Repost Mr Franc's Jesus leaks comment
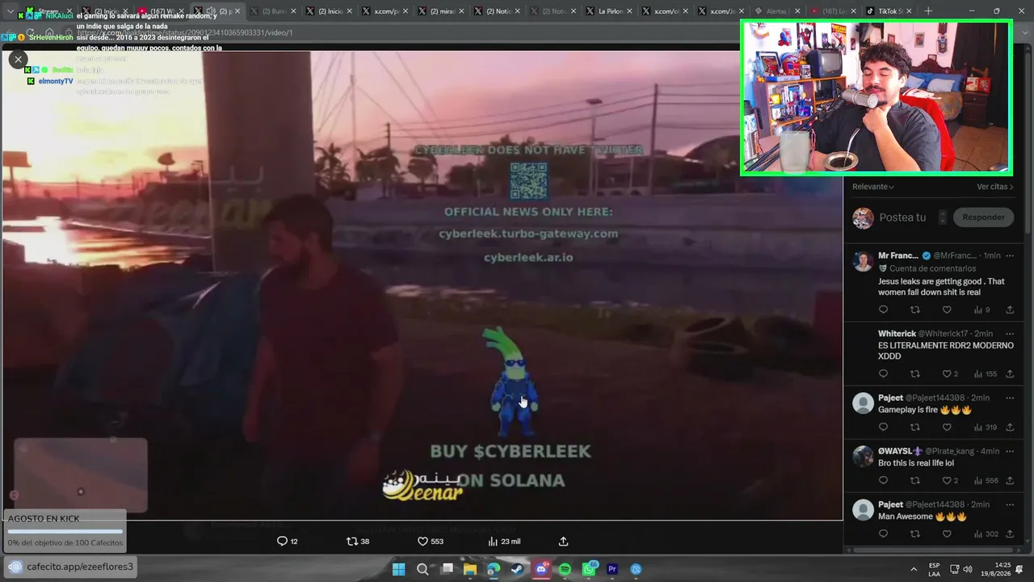Viewport: 1034px width, 582px height. coord(915,310)
